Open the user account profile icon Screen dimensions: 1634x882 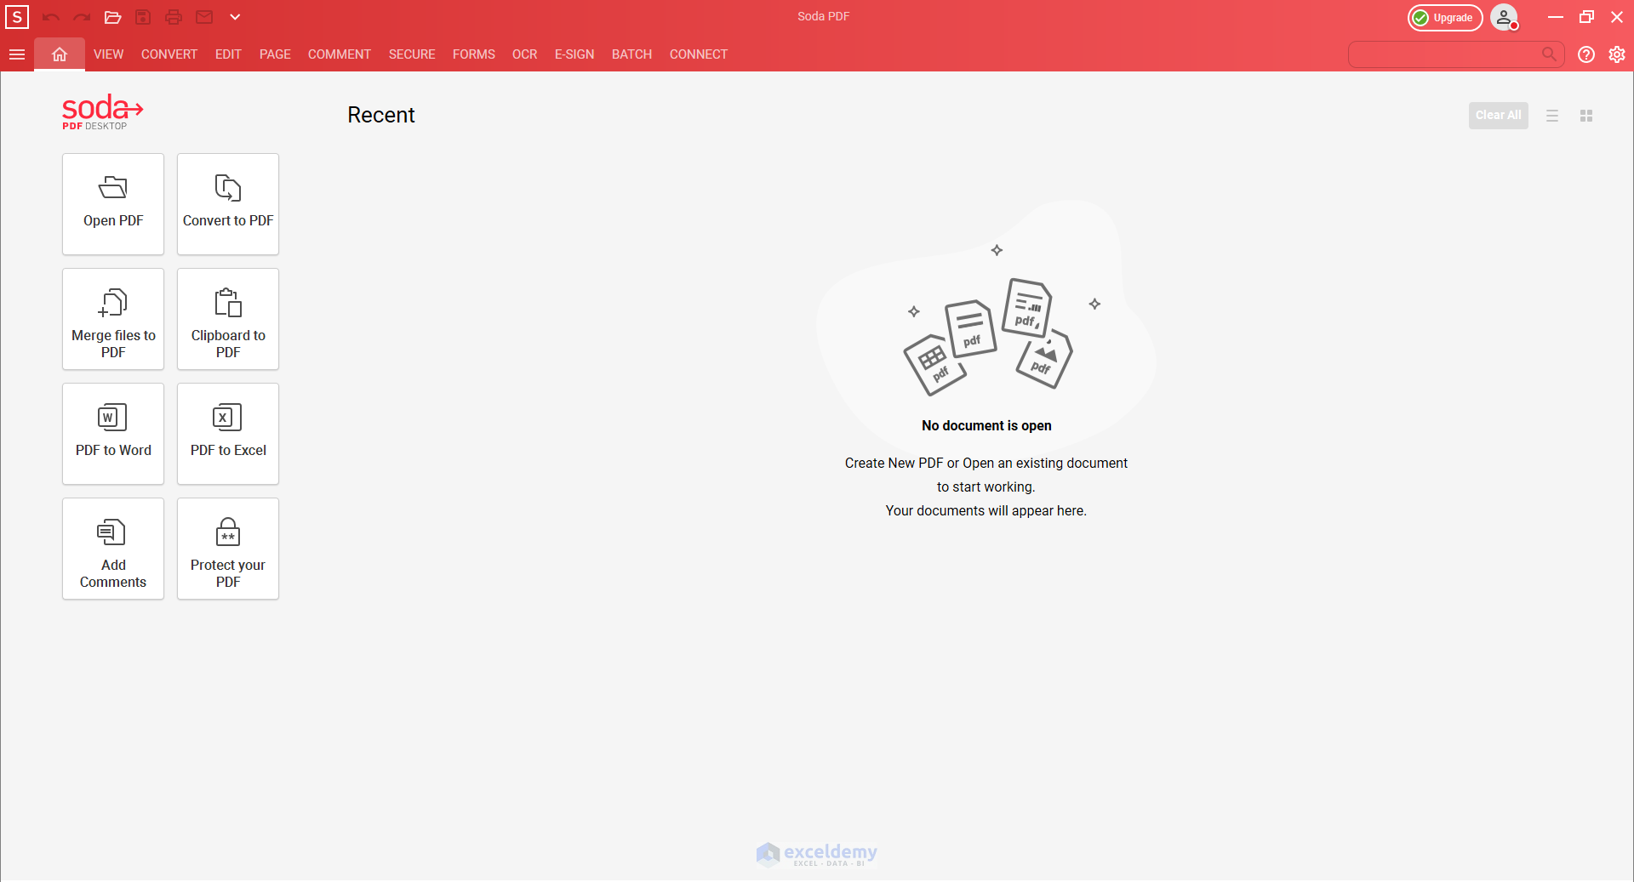[x=1505, y=18]
